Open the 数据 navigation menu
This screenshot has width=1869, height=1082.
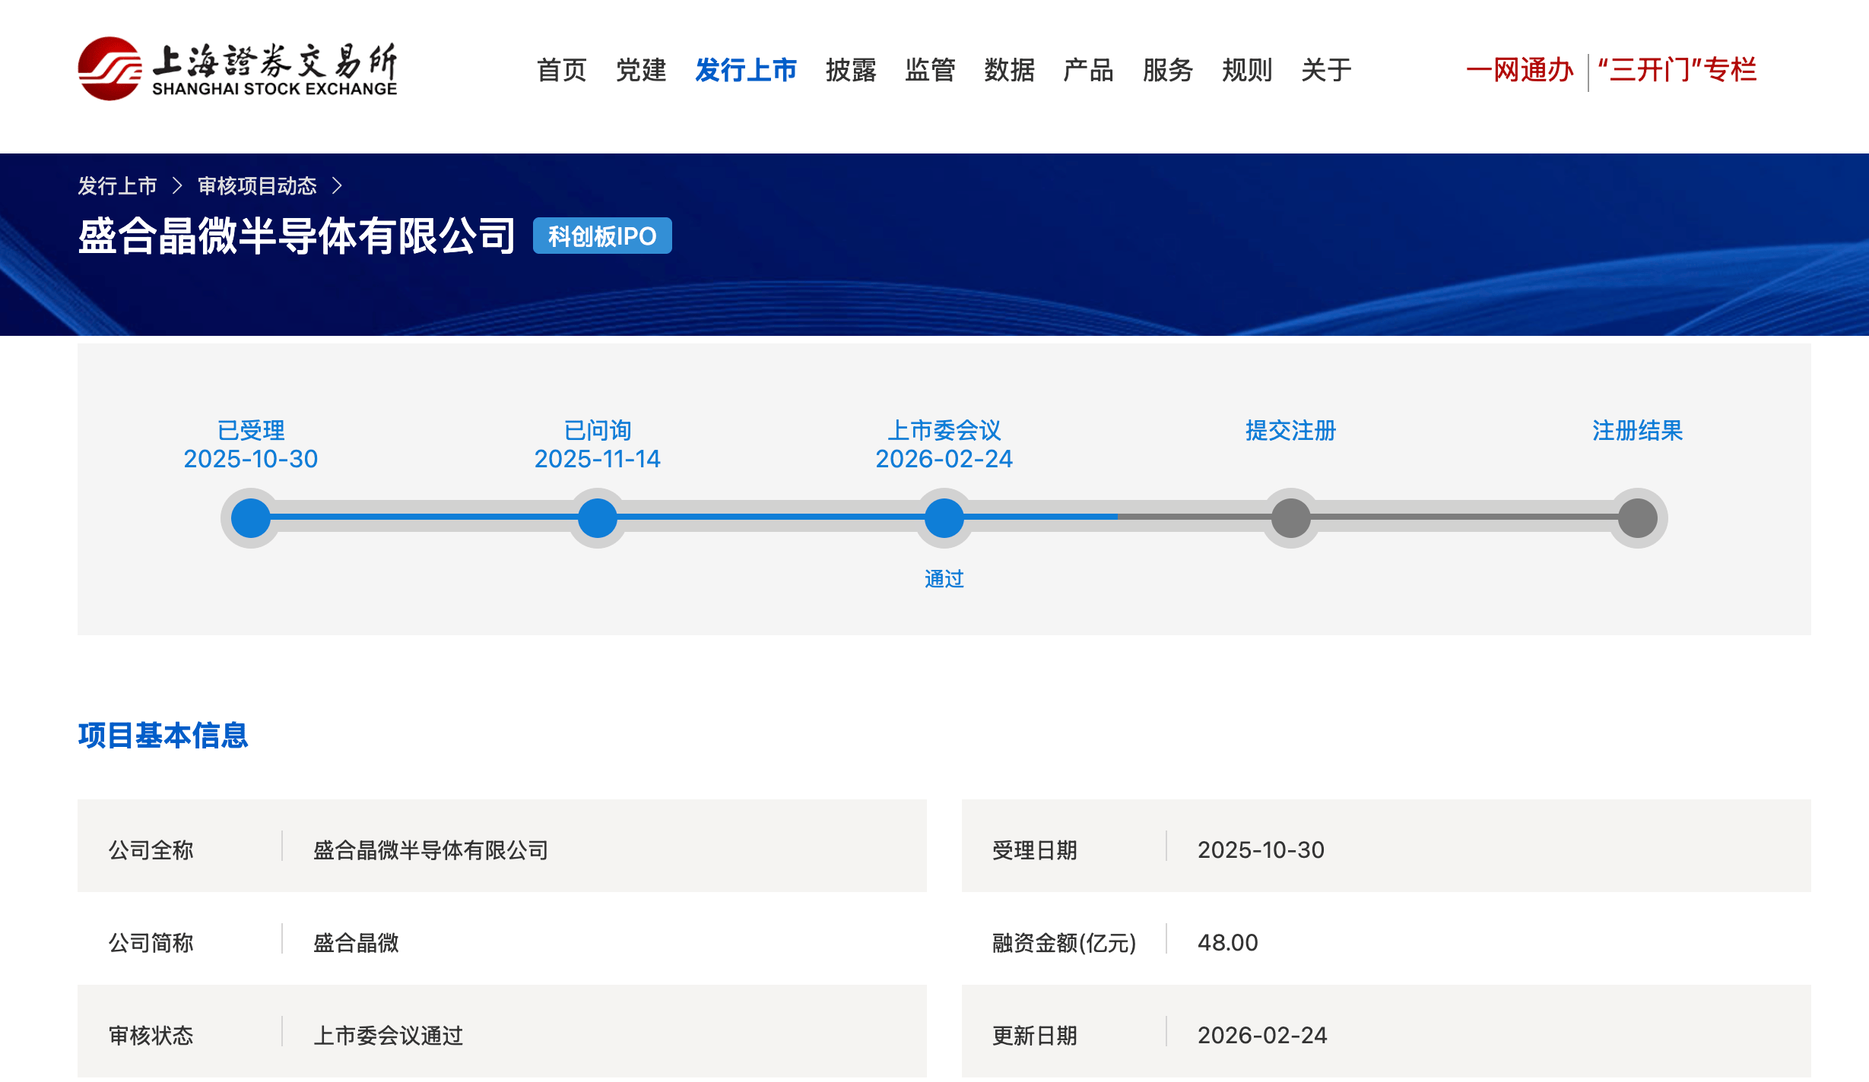click(1009, 70)
